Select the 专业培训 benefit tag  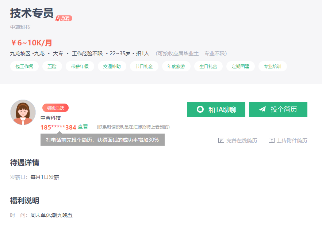point(272,66)
